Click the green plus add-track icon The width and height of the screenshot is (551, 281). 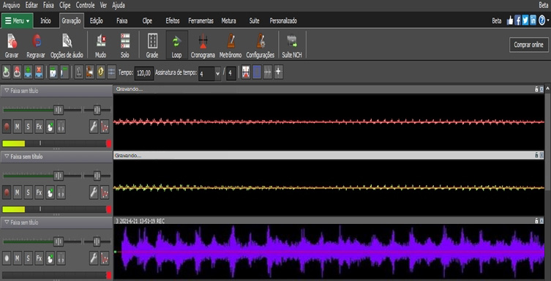[28, 72]
